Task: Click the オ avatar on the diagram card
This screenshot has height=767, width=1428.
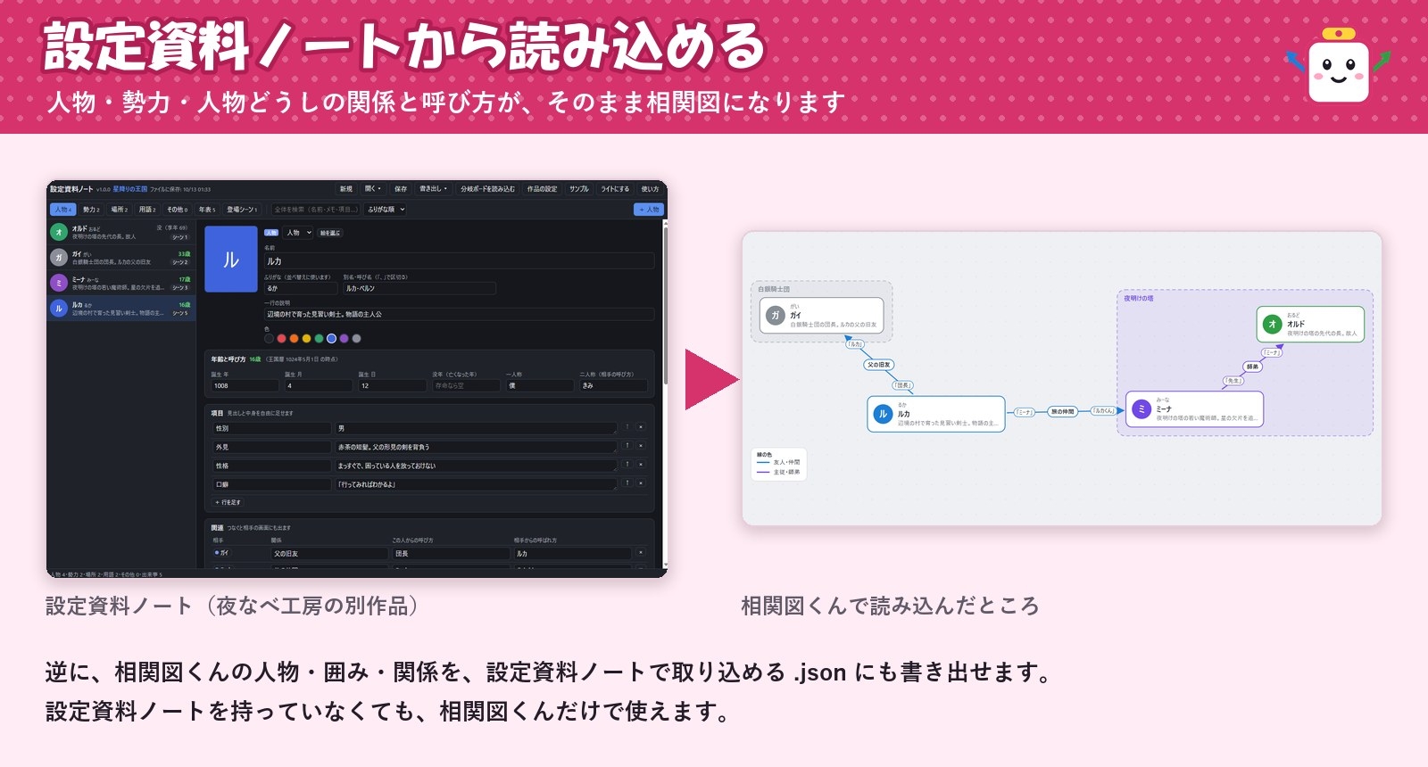Action: (x=1272, y=324)
